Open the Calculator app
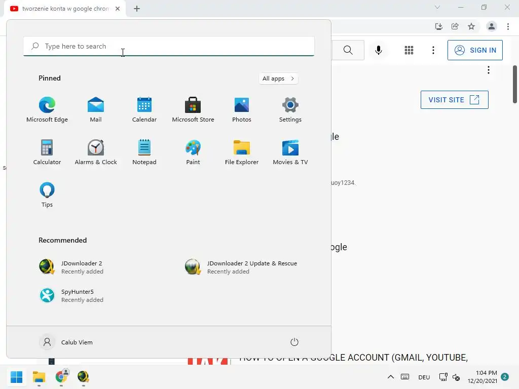 coord(47,152)
